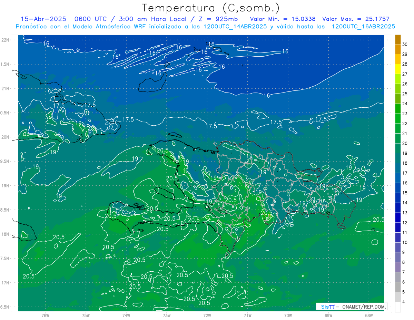
Task: Click the colorbar label 21
Action: (405, 133)
